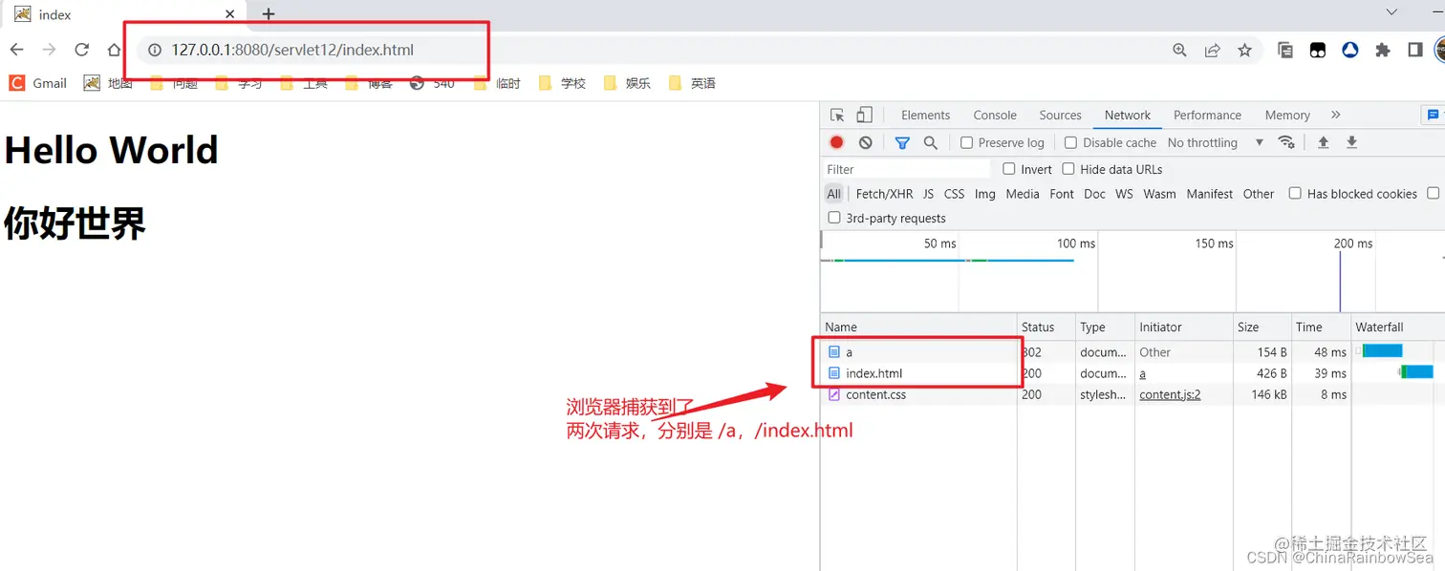Open the Tampermonkey extension icon

pyautogui.click(x=1318, y=51)
